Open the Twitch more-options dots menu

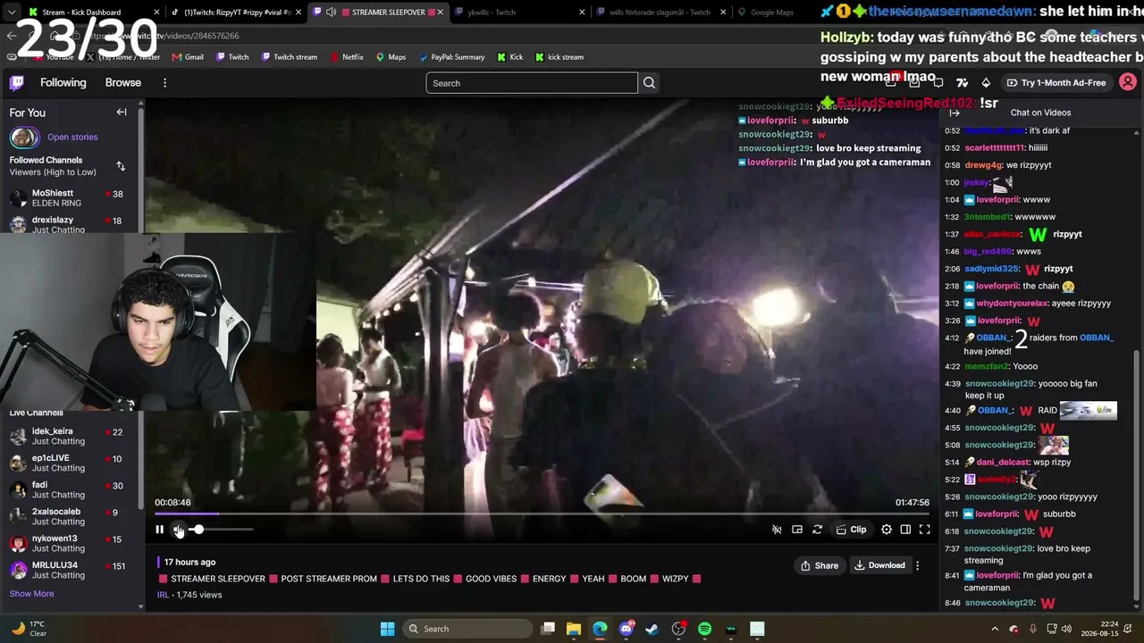164,83
